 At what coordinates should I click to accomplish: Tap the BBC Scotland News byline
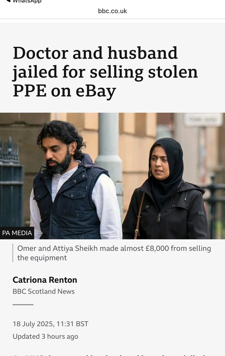pos(44,291)
